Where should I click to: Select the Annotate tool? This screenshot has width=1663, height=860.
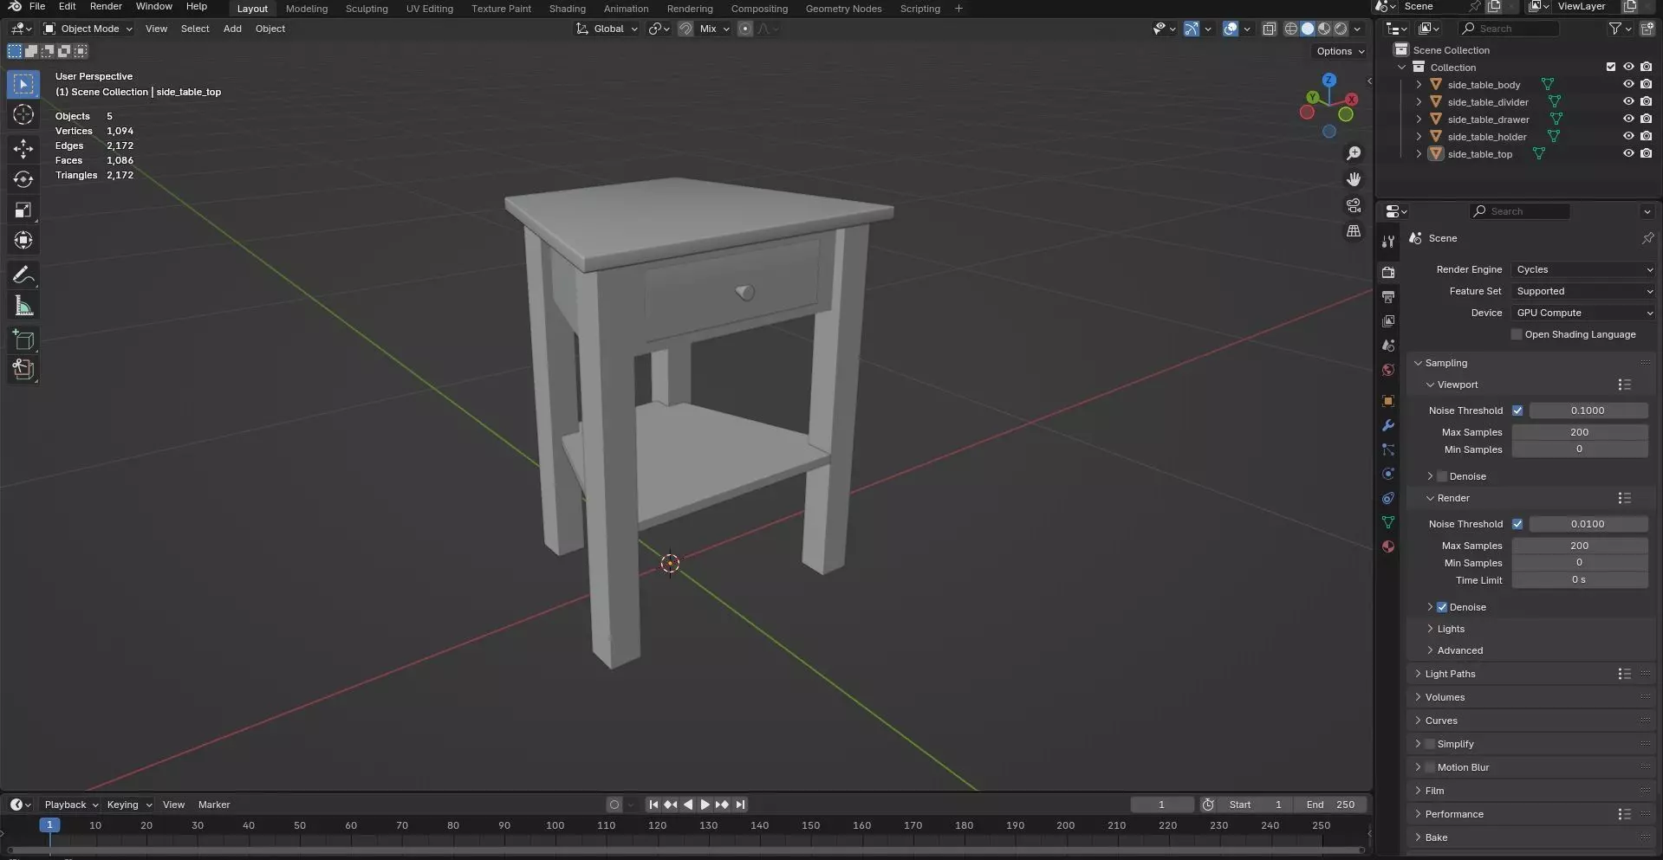pos(23,275)
